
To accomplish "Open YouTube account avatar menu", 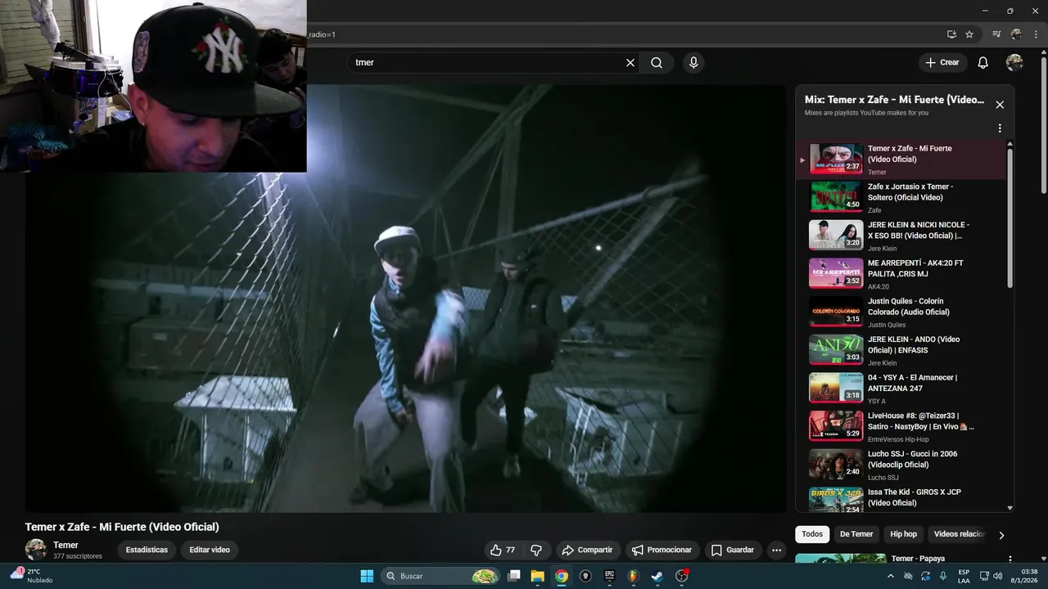I will [1014, 63].
